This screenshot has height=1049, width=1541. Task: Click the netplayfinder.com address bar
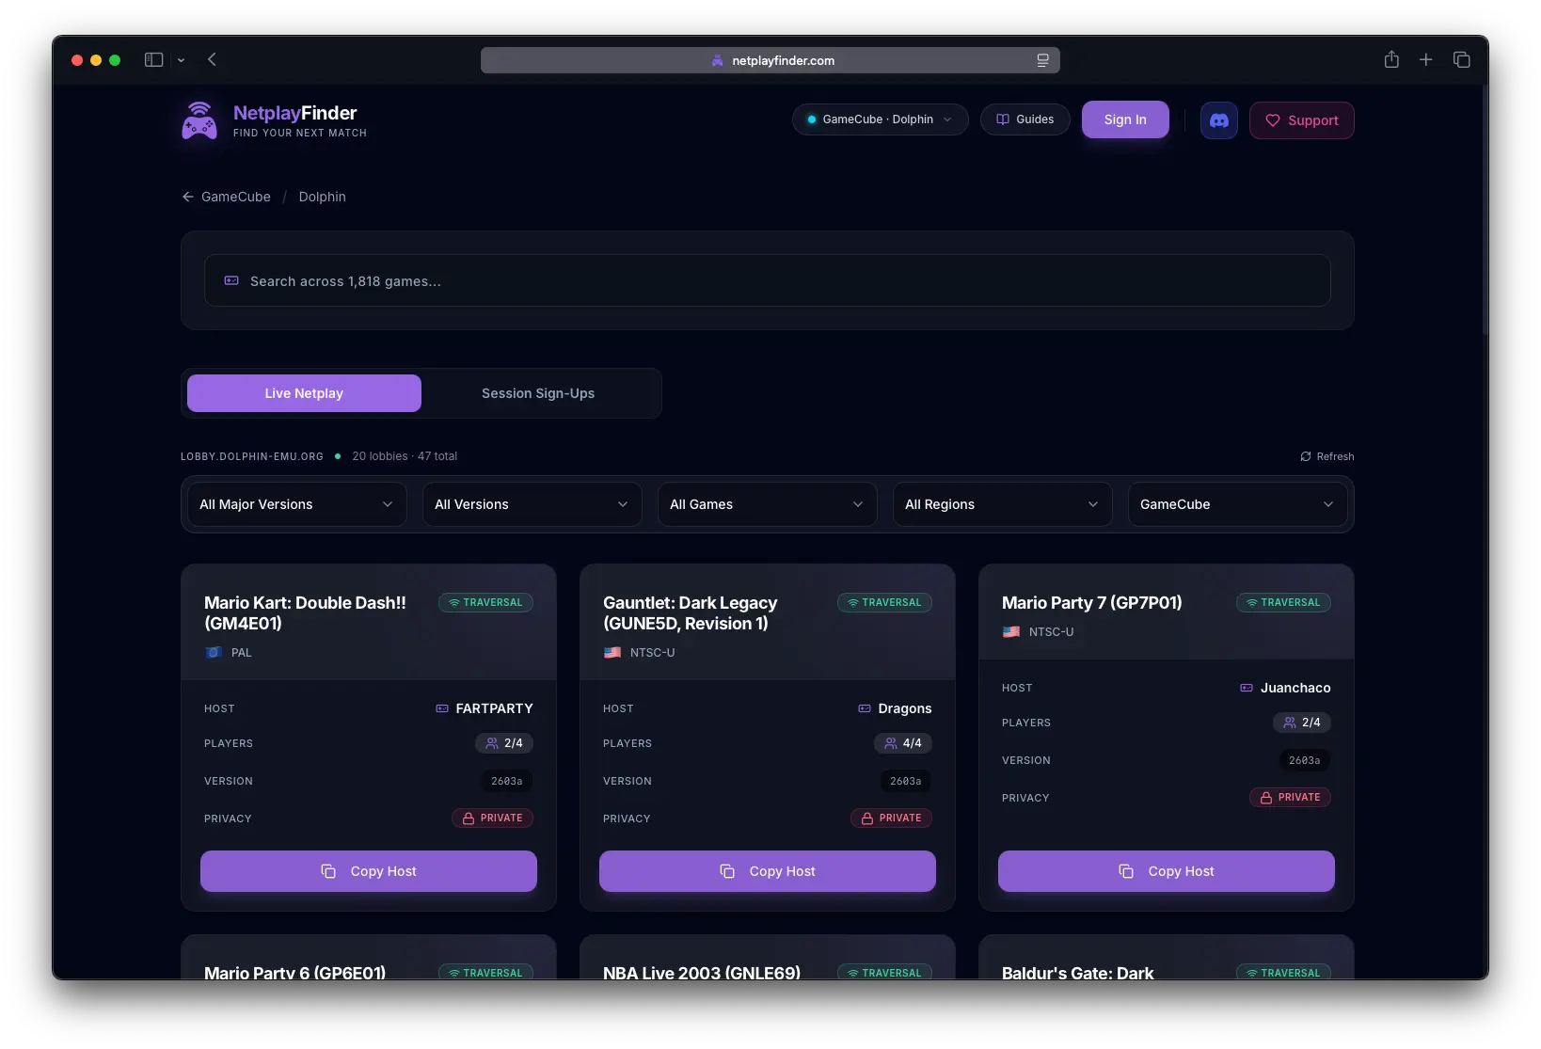[770, 60]
